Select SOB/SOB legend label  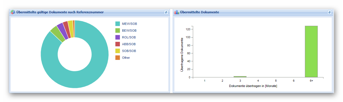(x=129, y=51)
